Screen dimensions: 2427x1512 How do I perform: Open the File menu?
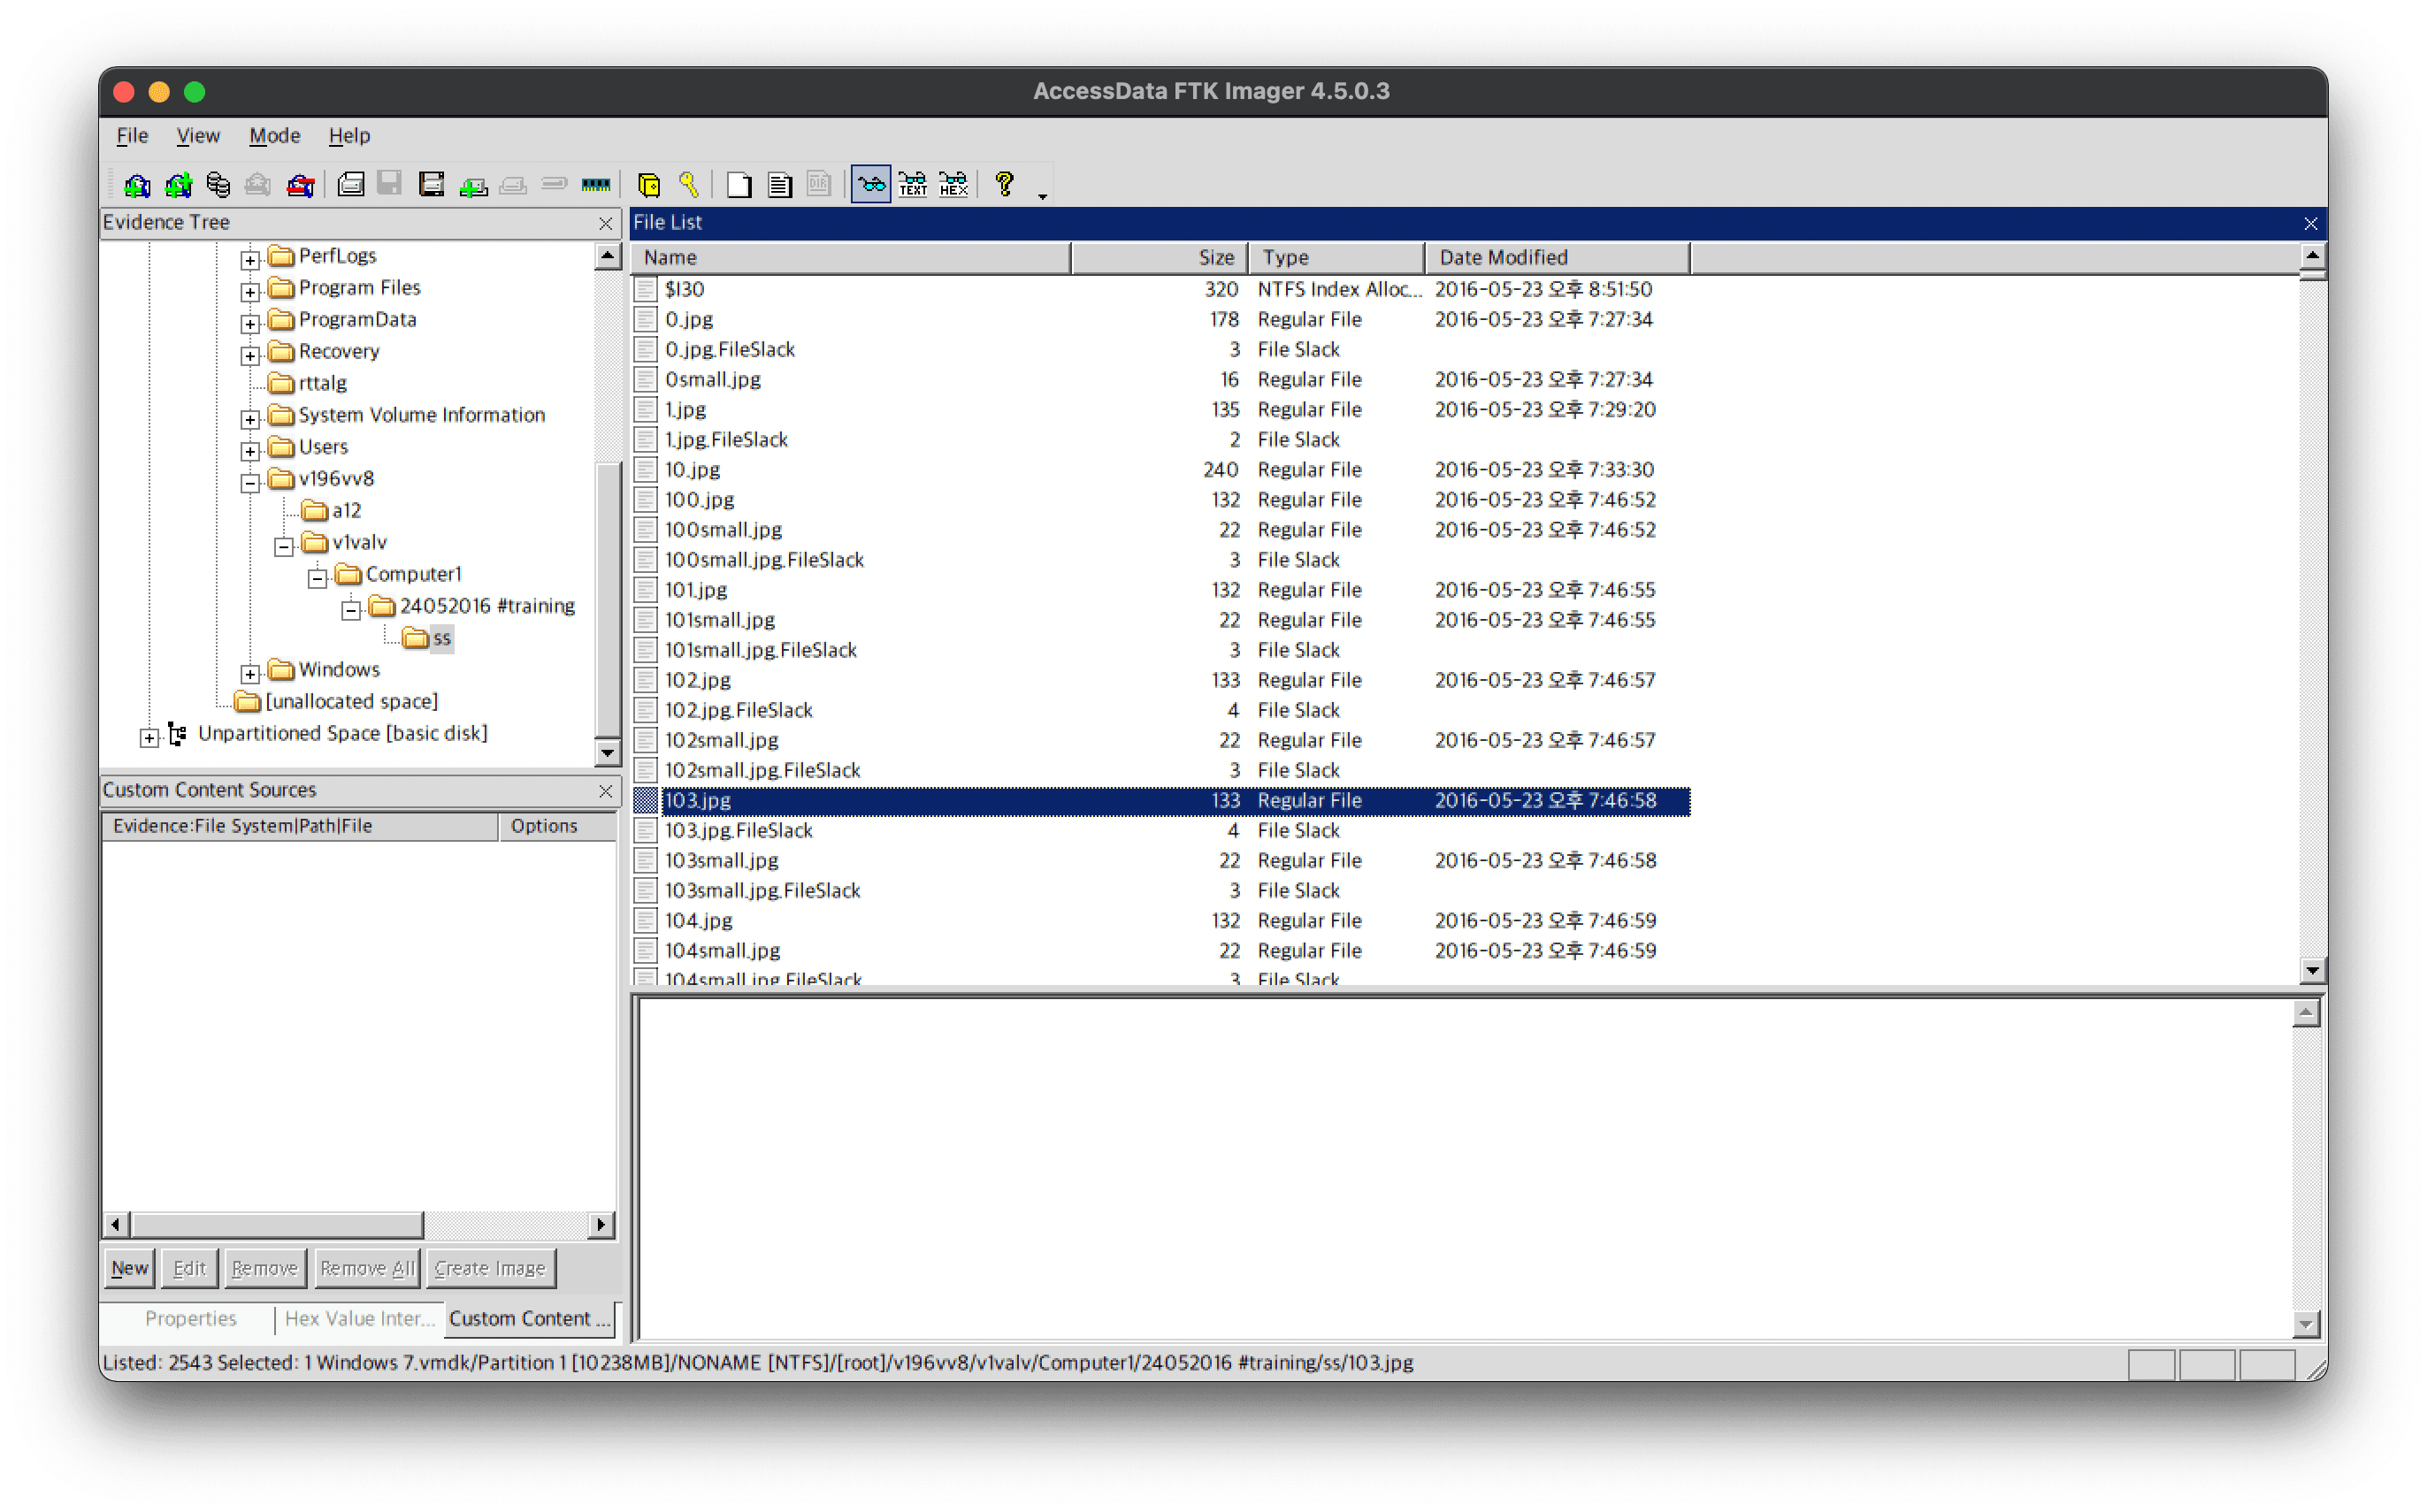132,136
